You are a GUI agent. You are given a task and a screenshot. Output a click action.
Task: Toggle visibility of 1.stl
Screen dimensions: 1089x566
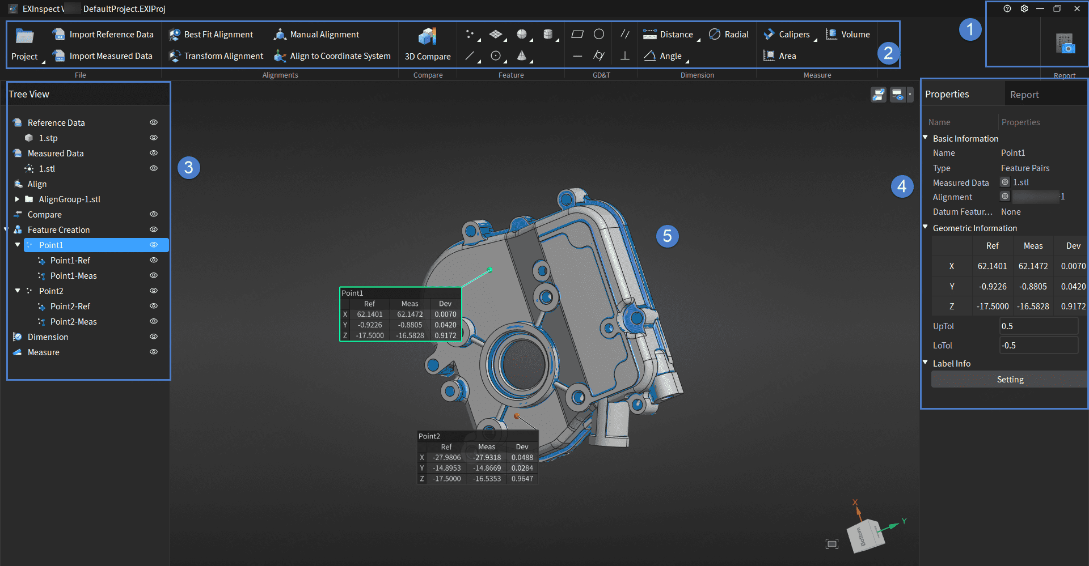click(154, 168)
